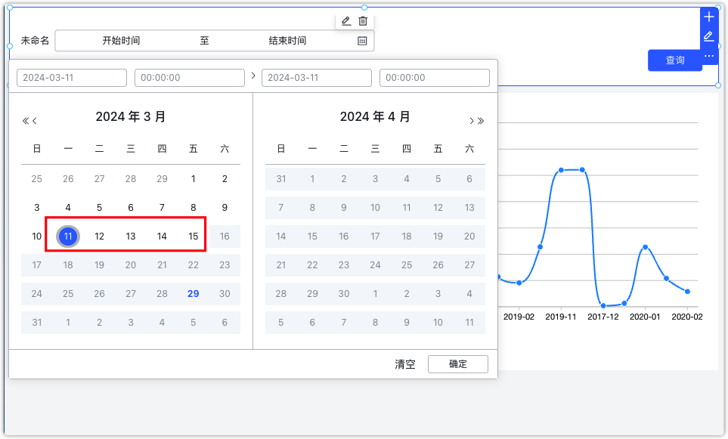Screen dimensions: 728x439
Task: Click the 2024 年 3 月 month header
Action: [x=131, y=116]
